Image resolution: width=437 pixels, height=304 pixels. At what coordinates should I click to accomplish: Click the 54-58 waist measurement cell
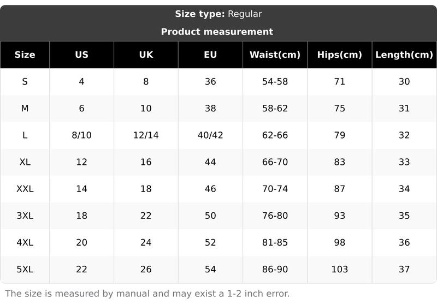(x=275, y=82)
